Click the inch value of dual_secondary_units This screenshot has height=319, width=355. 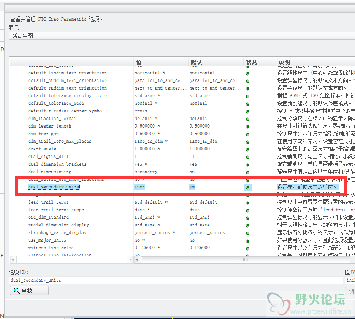click(140, 187)
